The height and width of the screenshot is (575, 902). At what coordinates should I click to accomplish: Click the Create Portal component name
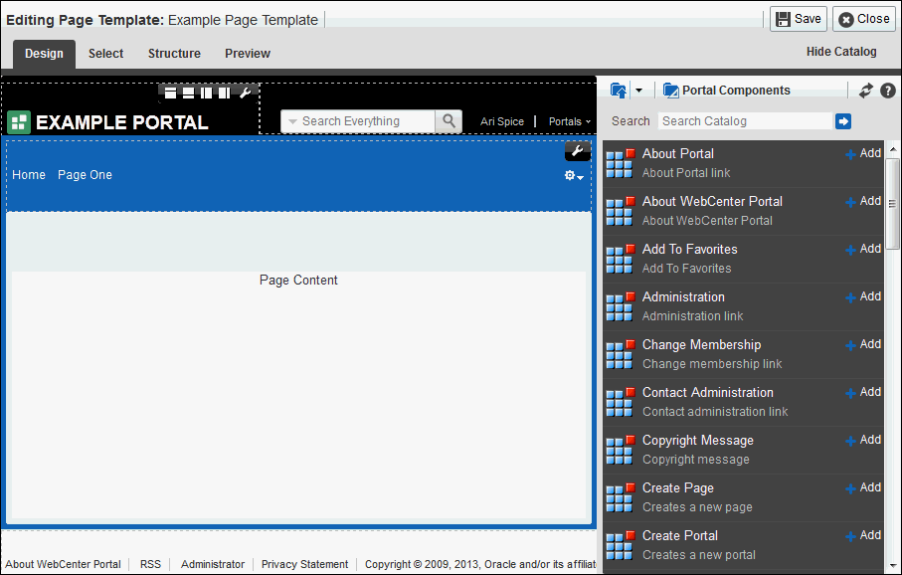[x=680, y=536]
